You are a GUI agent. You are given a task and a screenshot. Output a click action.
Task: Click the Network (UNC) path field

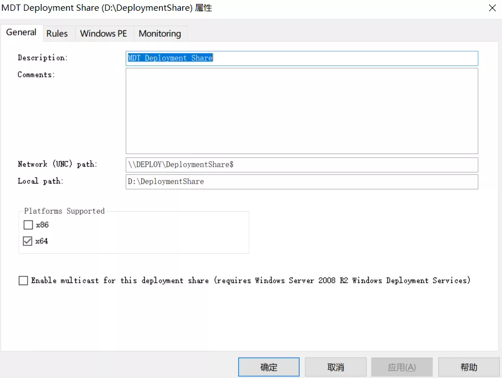pos(301,165)
